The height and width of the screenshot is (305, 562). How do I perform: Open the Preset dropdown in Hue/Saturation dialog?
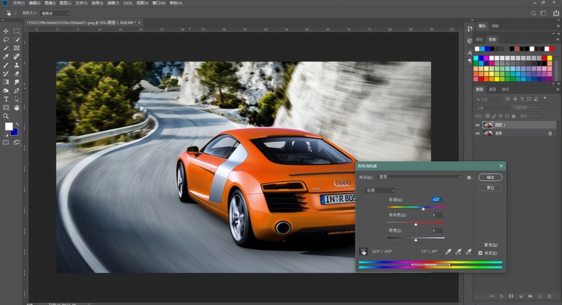(x=419, y=177)
